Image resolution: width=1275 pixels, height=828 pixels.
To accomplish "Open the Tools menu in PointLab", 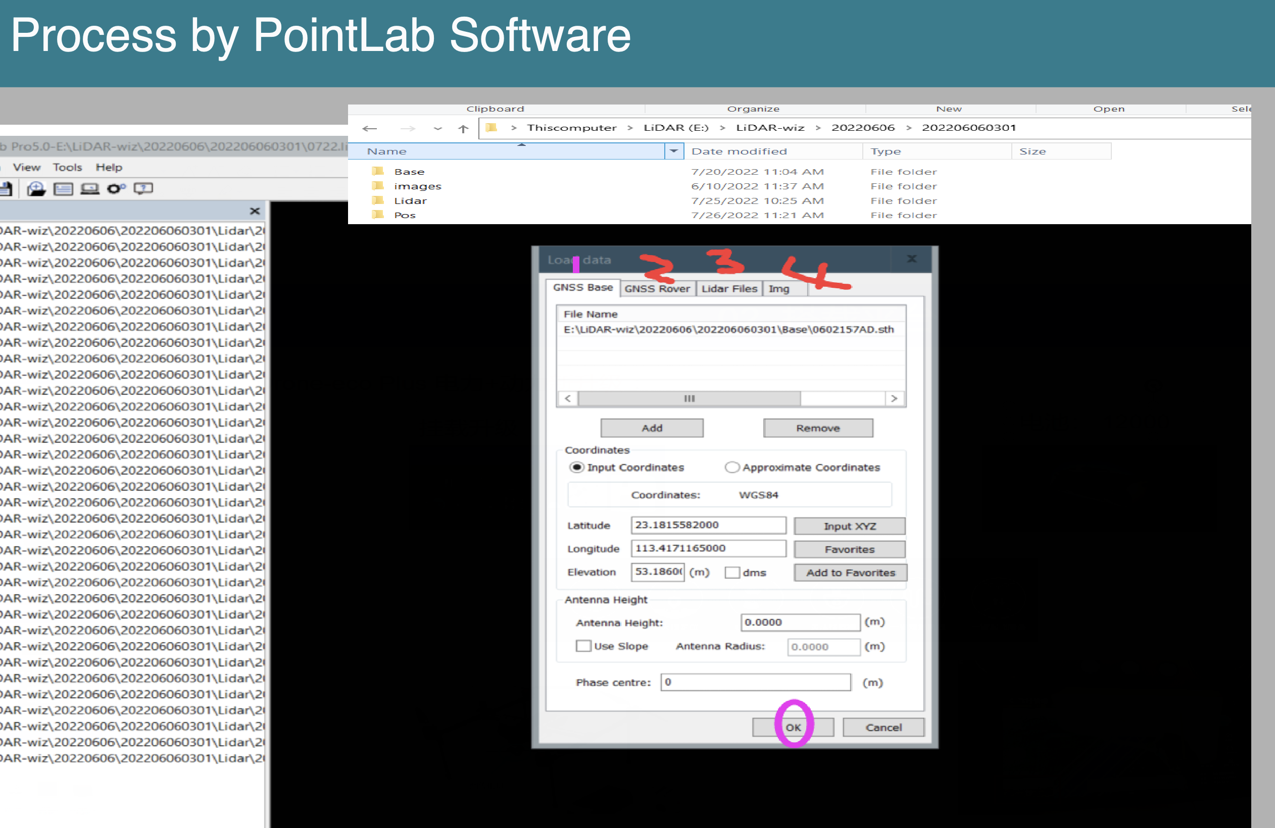I will (x=67, y=167).
